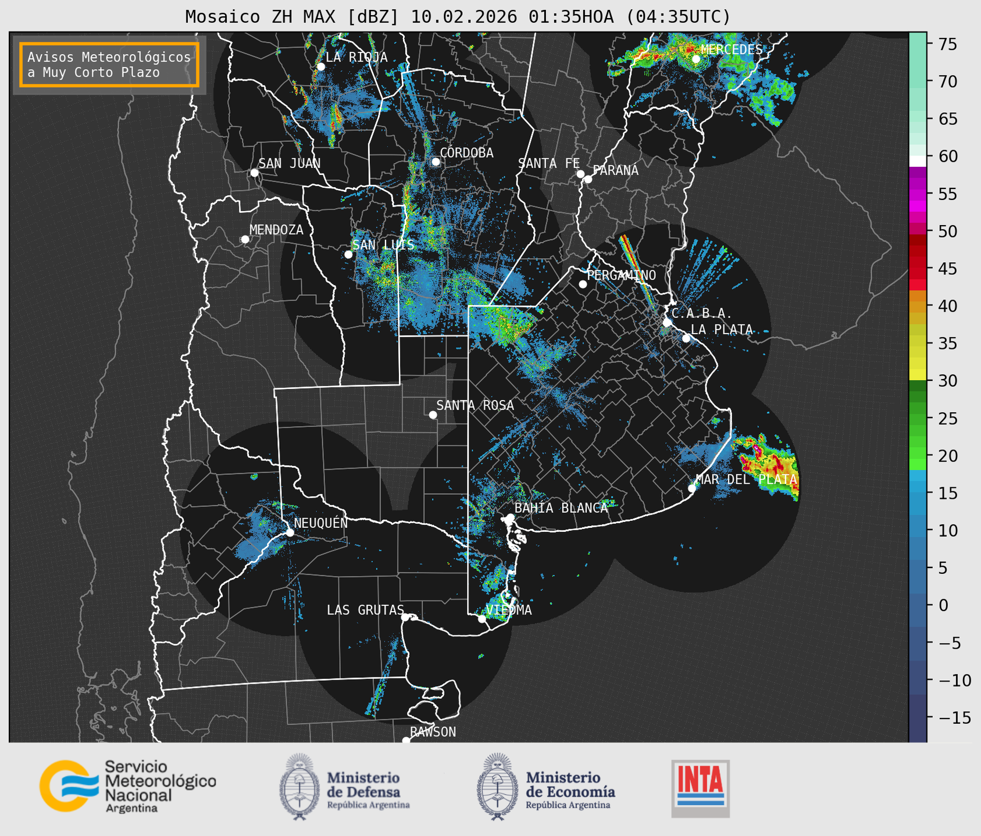Select the RAWSON city marker
The height and width of the screenshot is (836, 981).
pyautogui.click(x=406, y=741)
